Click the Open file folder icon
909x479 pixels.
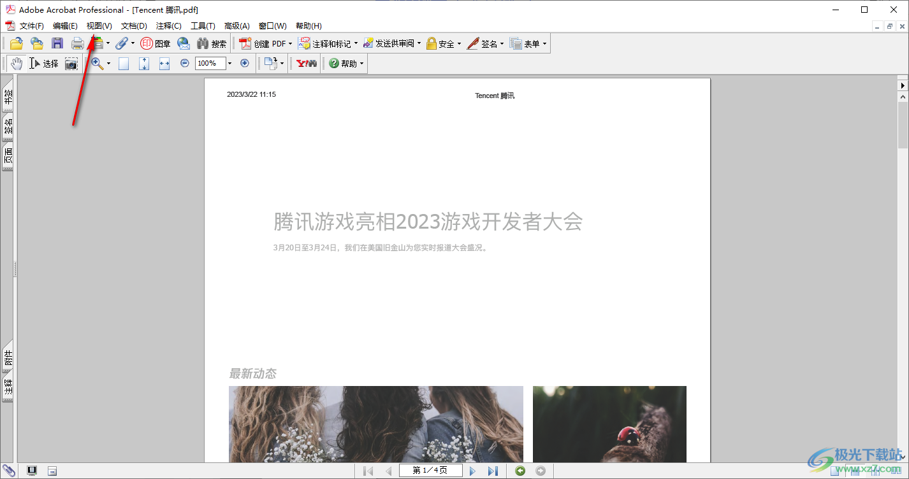tap(16, 43)
